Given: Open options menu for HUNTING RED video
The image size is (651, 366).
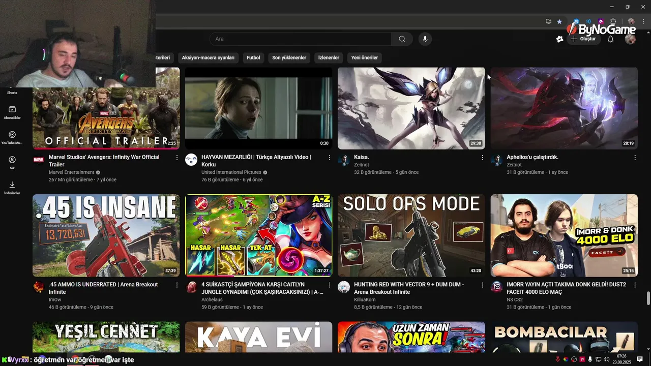Looking at the screenshot, I should (482, 285).
